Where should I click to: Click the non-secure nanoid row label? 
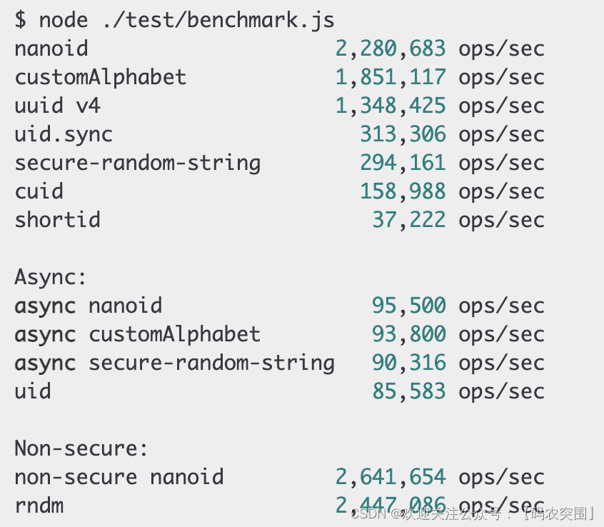click(119, 477)
